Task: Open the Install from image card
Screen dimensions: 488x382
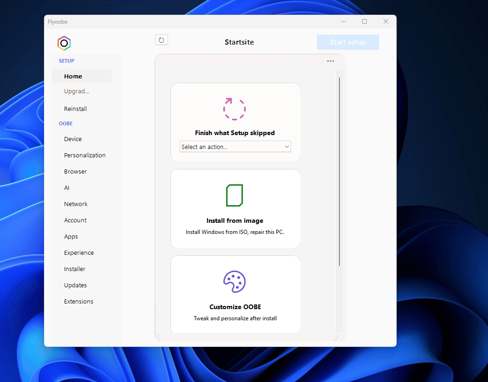Action: point(235,221)
